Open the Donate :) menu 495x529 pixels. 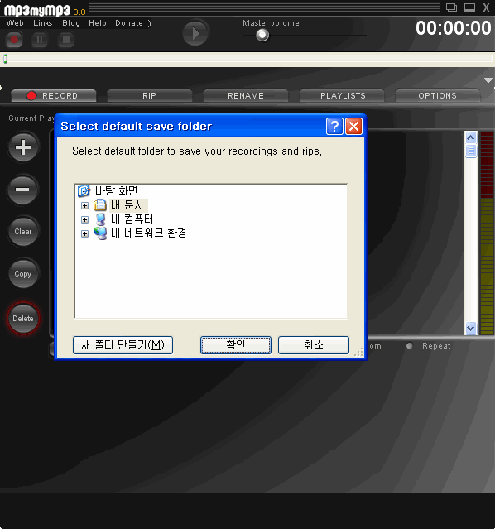point(133,23)
